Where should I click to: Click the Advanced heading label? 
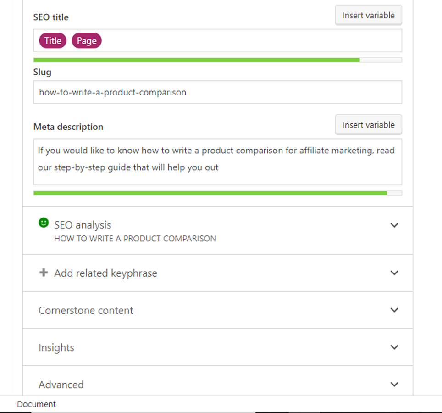[x=61, y=385]
